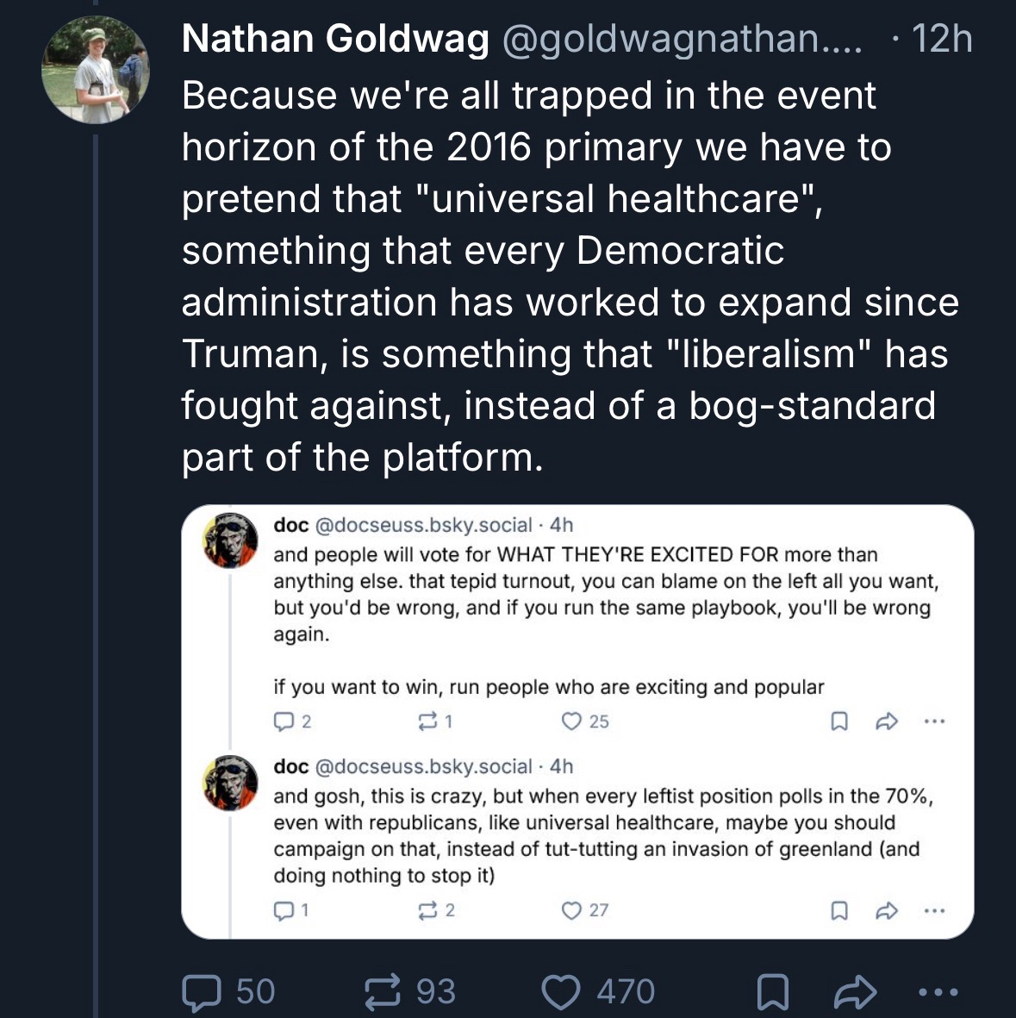Screen dimensions: 1016x1018
Task: Like the post with 470 likes
Action: [560, 991]
